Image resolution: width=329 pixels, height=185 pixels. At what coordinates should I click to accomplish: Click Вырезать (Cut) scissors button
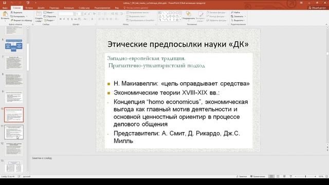(16, 12)
